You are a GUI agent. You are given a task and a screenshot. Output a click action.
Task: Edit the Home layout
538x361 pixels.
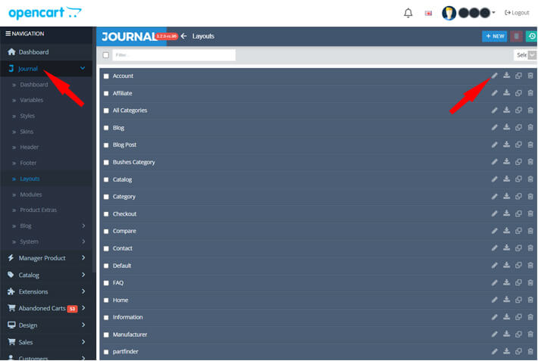pyautogui.click(x=494, y=300)
